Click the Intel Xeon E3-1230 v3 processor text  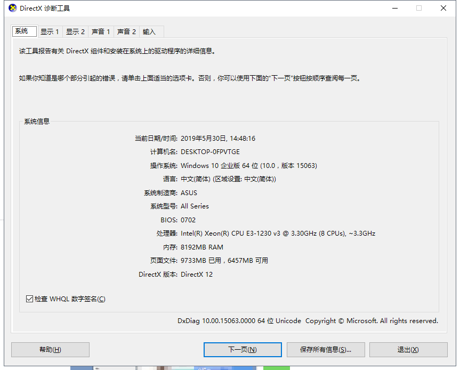(x=278, y=234)
